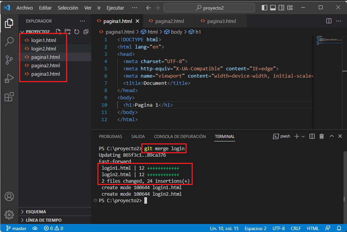The image size is (347, 232).
Task: Open login1.html in Explorer
Action: pyautogui.click(x=55, y=41)
